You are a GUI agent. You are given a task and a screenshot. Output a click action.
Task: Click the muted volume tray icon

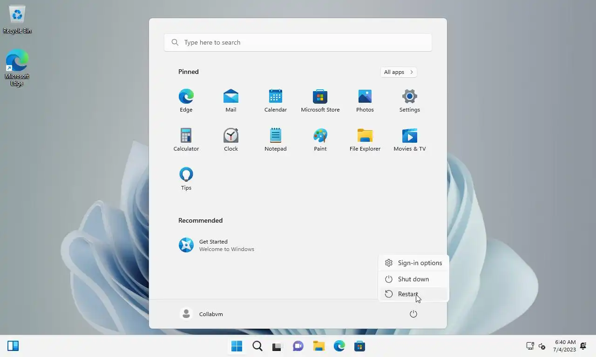point(542,346)
